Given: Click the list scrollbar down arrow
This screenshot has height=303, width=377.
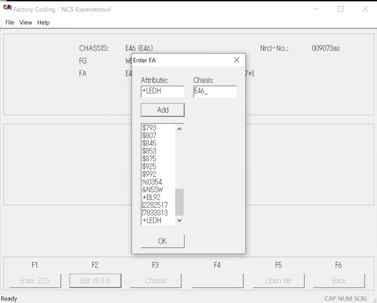Looking at the screenshot, I should [179, 220].
